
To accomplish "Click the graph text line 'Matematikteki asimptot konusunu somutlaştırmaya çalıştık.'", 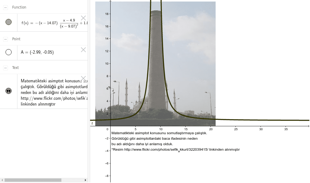I will (159, 133).
